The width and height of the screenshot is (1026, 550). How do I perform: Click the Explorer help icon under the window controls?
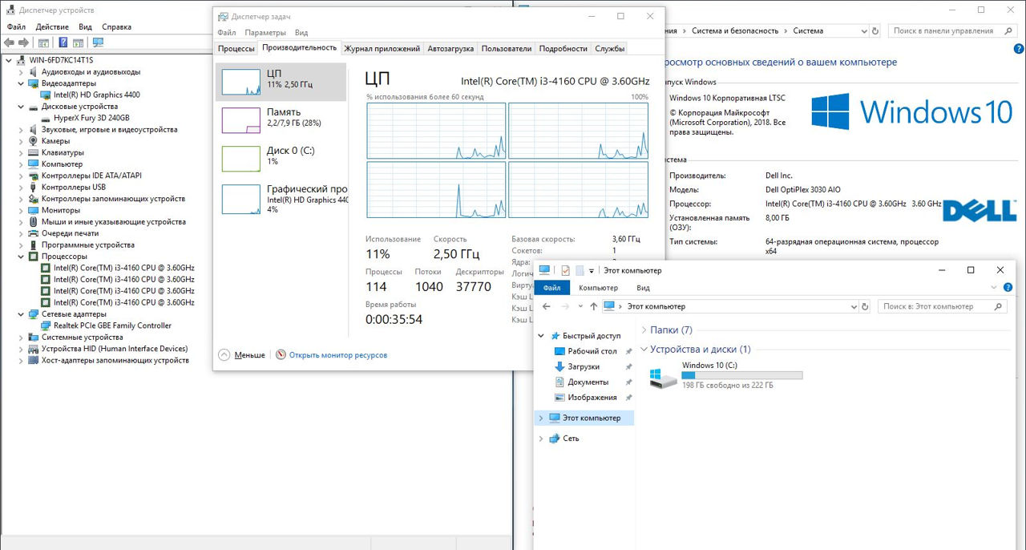point(1008,288)
